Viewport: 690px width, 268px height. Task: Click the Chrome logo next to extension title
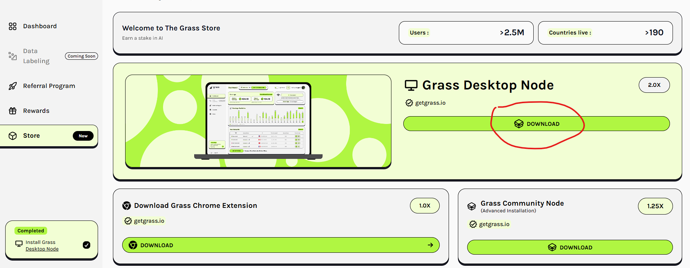(127, 206)
